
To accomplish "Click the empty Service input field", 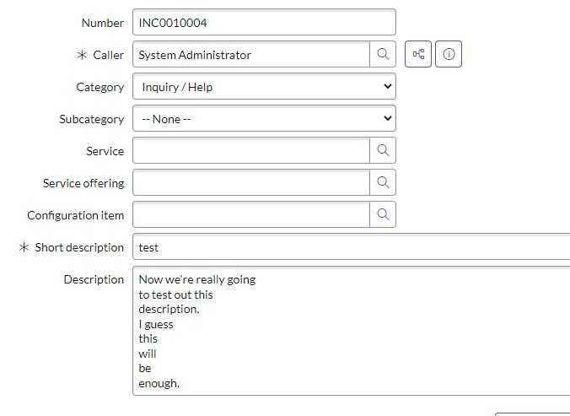I will [251, 150].
